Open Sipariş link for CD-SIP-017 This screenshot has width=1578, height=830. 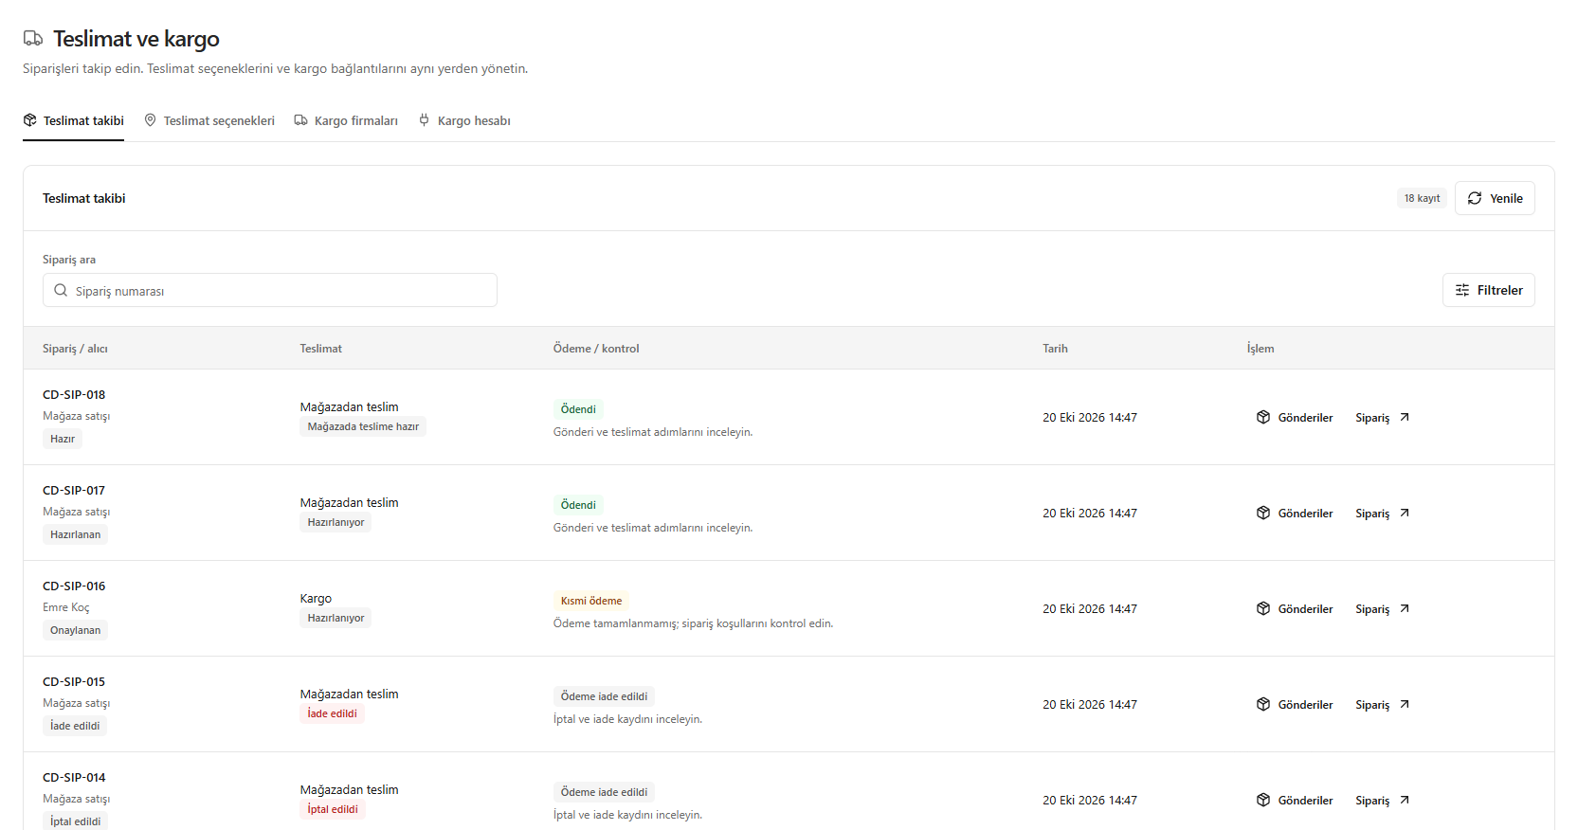coord(1382,513)
